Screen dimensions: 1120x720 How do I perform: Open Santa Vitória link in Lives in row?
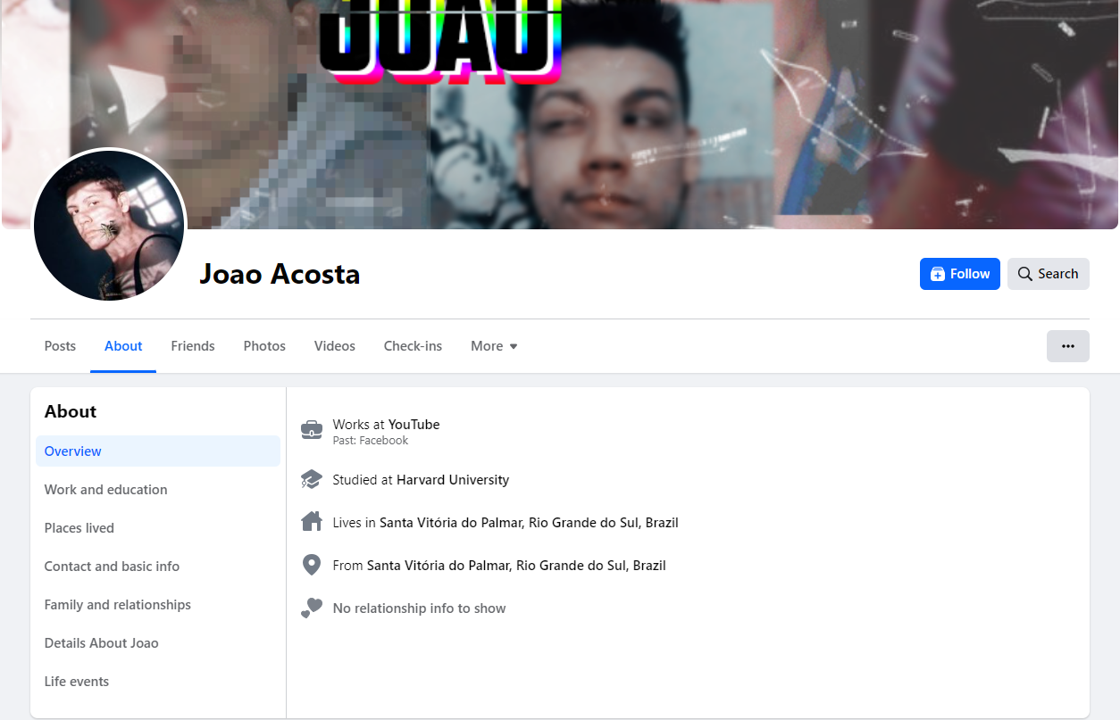[529, 523]
